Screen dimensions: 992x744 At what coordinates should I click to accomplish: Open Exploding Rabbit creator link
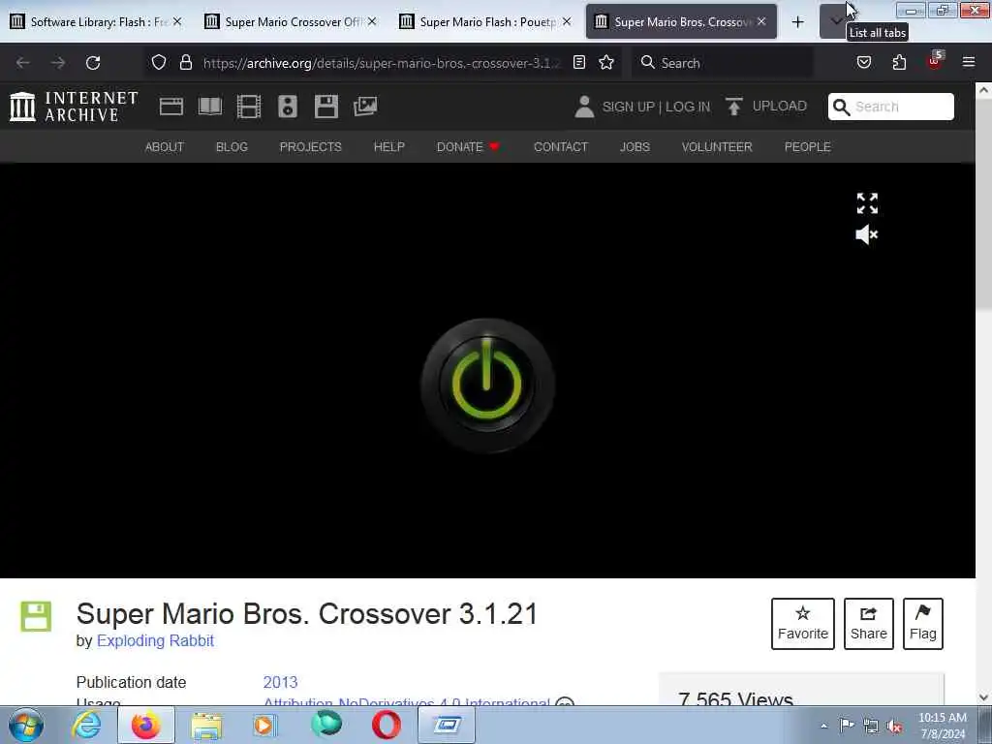coord(155,641)
